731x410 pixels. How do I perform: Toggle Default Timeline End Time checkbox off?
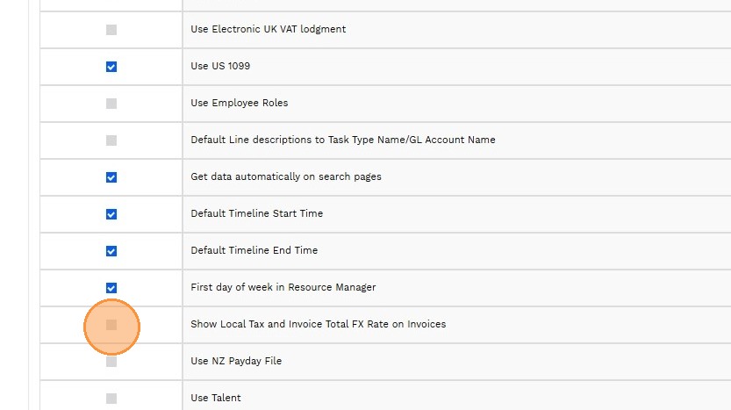click(111, 251)
